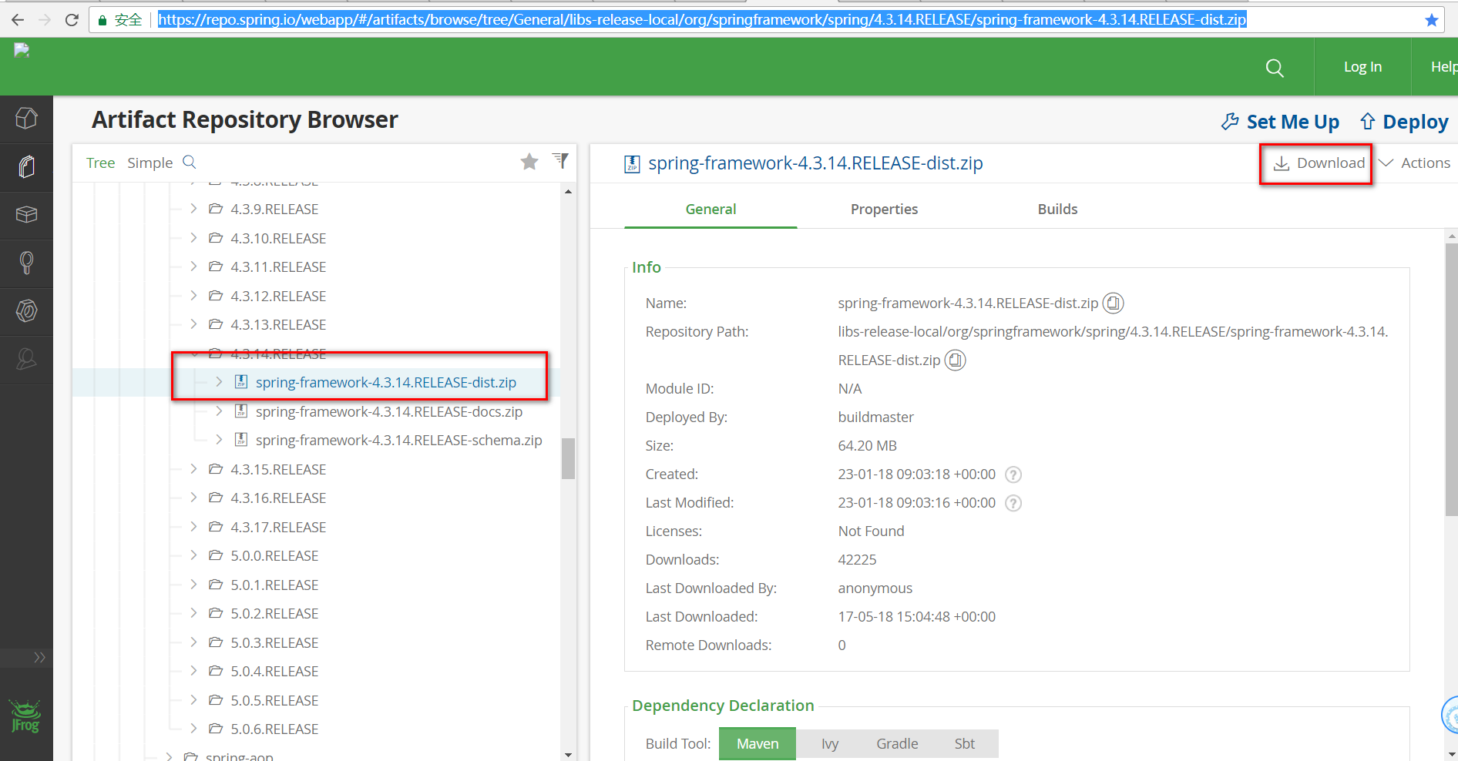Open Artifacts icon in the left sidebar
1458x761 pixels.
pyautogui.click(x=26, y=166)
